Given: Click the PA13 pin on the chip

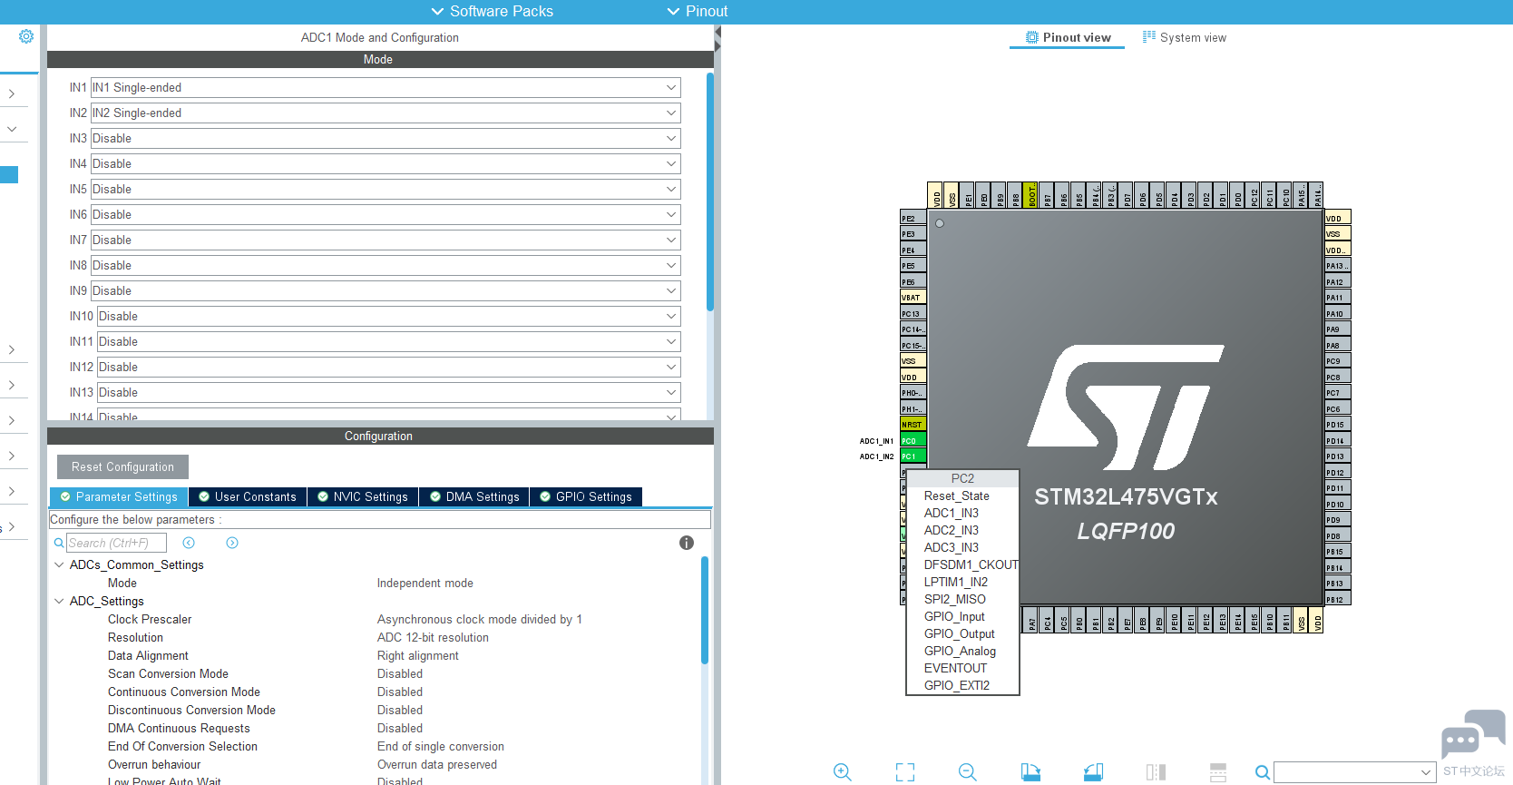Looking at the screenshot, I should [x=1338, y=266].
